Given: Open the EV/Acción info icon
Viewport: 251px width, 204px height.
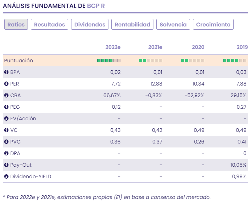Looking at the screenshot, I should point(6,118).
